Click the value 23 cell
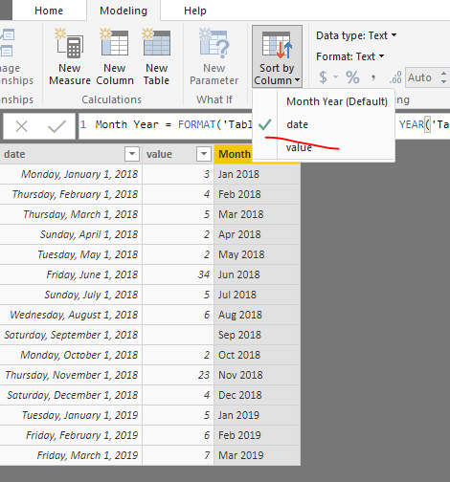 point(178,375)
